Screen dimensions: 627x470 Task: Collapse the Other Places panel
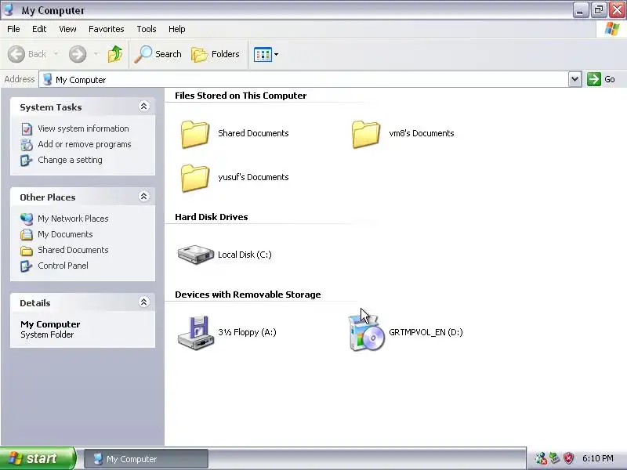143,197
